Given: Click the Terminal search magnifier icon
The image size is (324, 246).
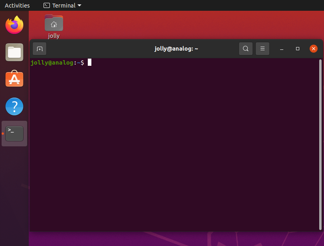Looking at the screenshot, I should coord(246,49).
